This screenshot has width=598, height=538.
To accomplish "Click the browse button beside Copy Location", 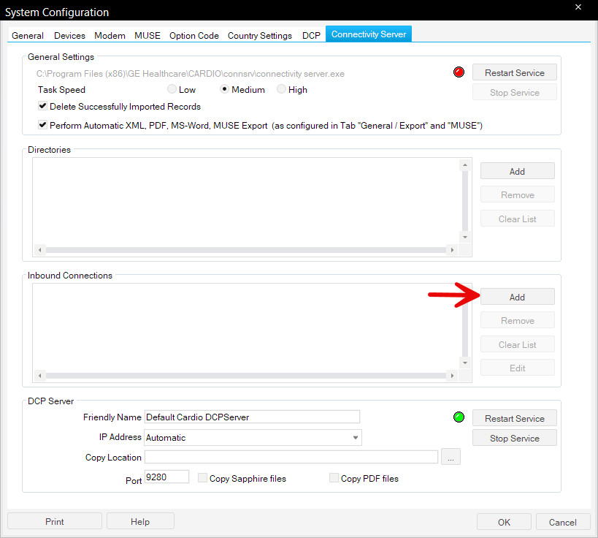I will pos(451,458).
